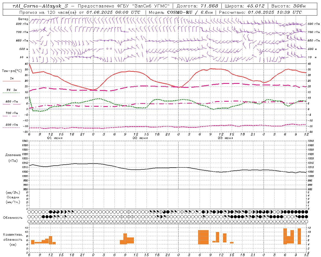This screenshot has width=321, height=257.
Task: Click the (км) convective cloud unit label
Action: coord(13,244)
